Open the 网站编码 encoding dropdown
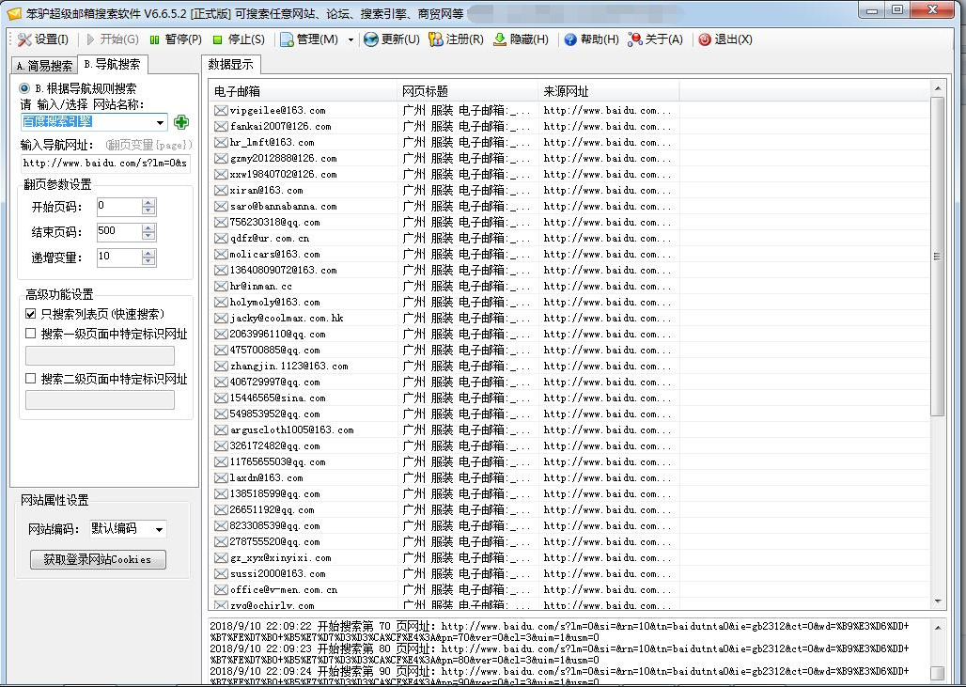966x687 pixels. point(159,529)
